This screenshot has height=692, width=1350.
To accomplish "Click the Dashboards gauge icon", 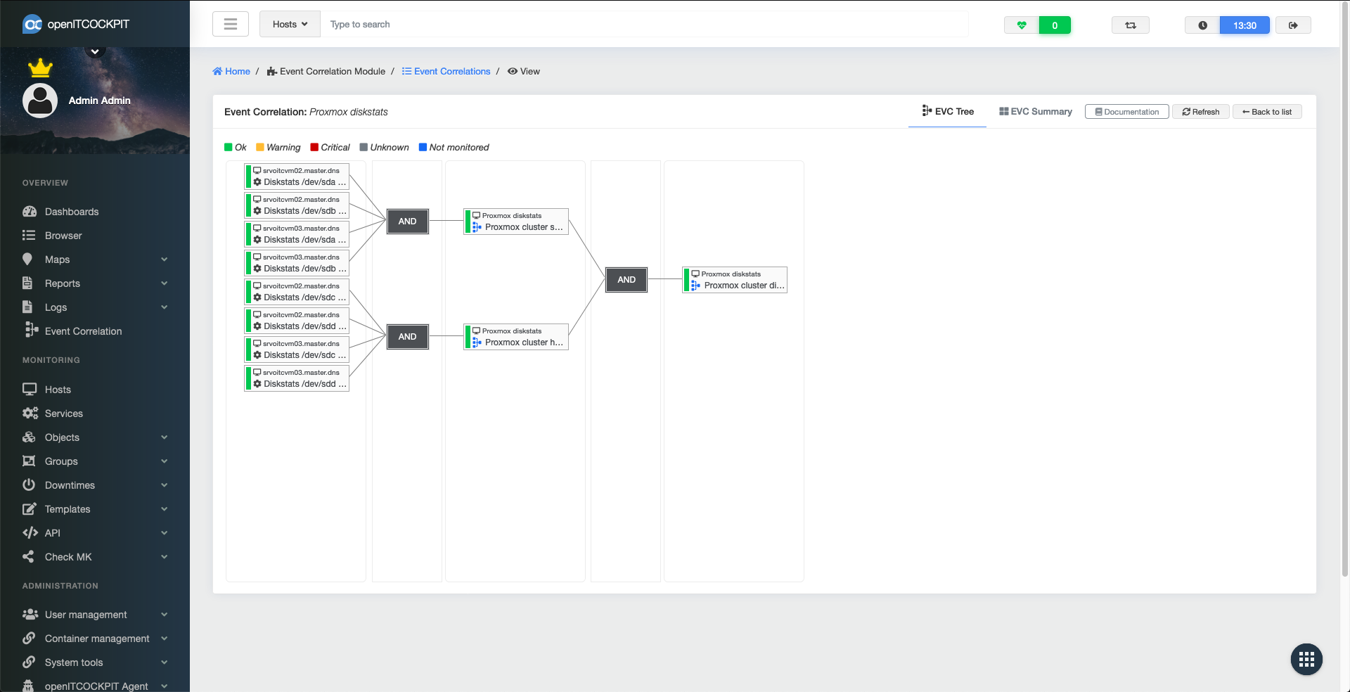I will [29, 212].
